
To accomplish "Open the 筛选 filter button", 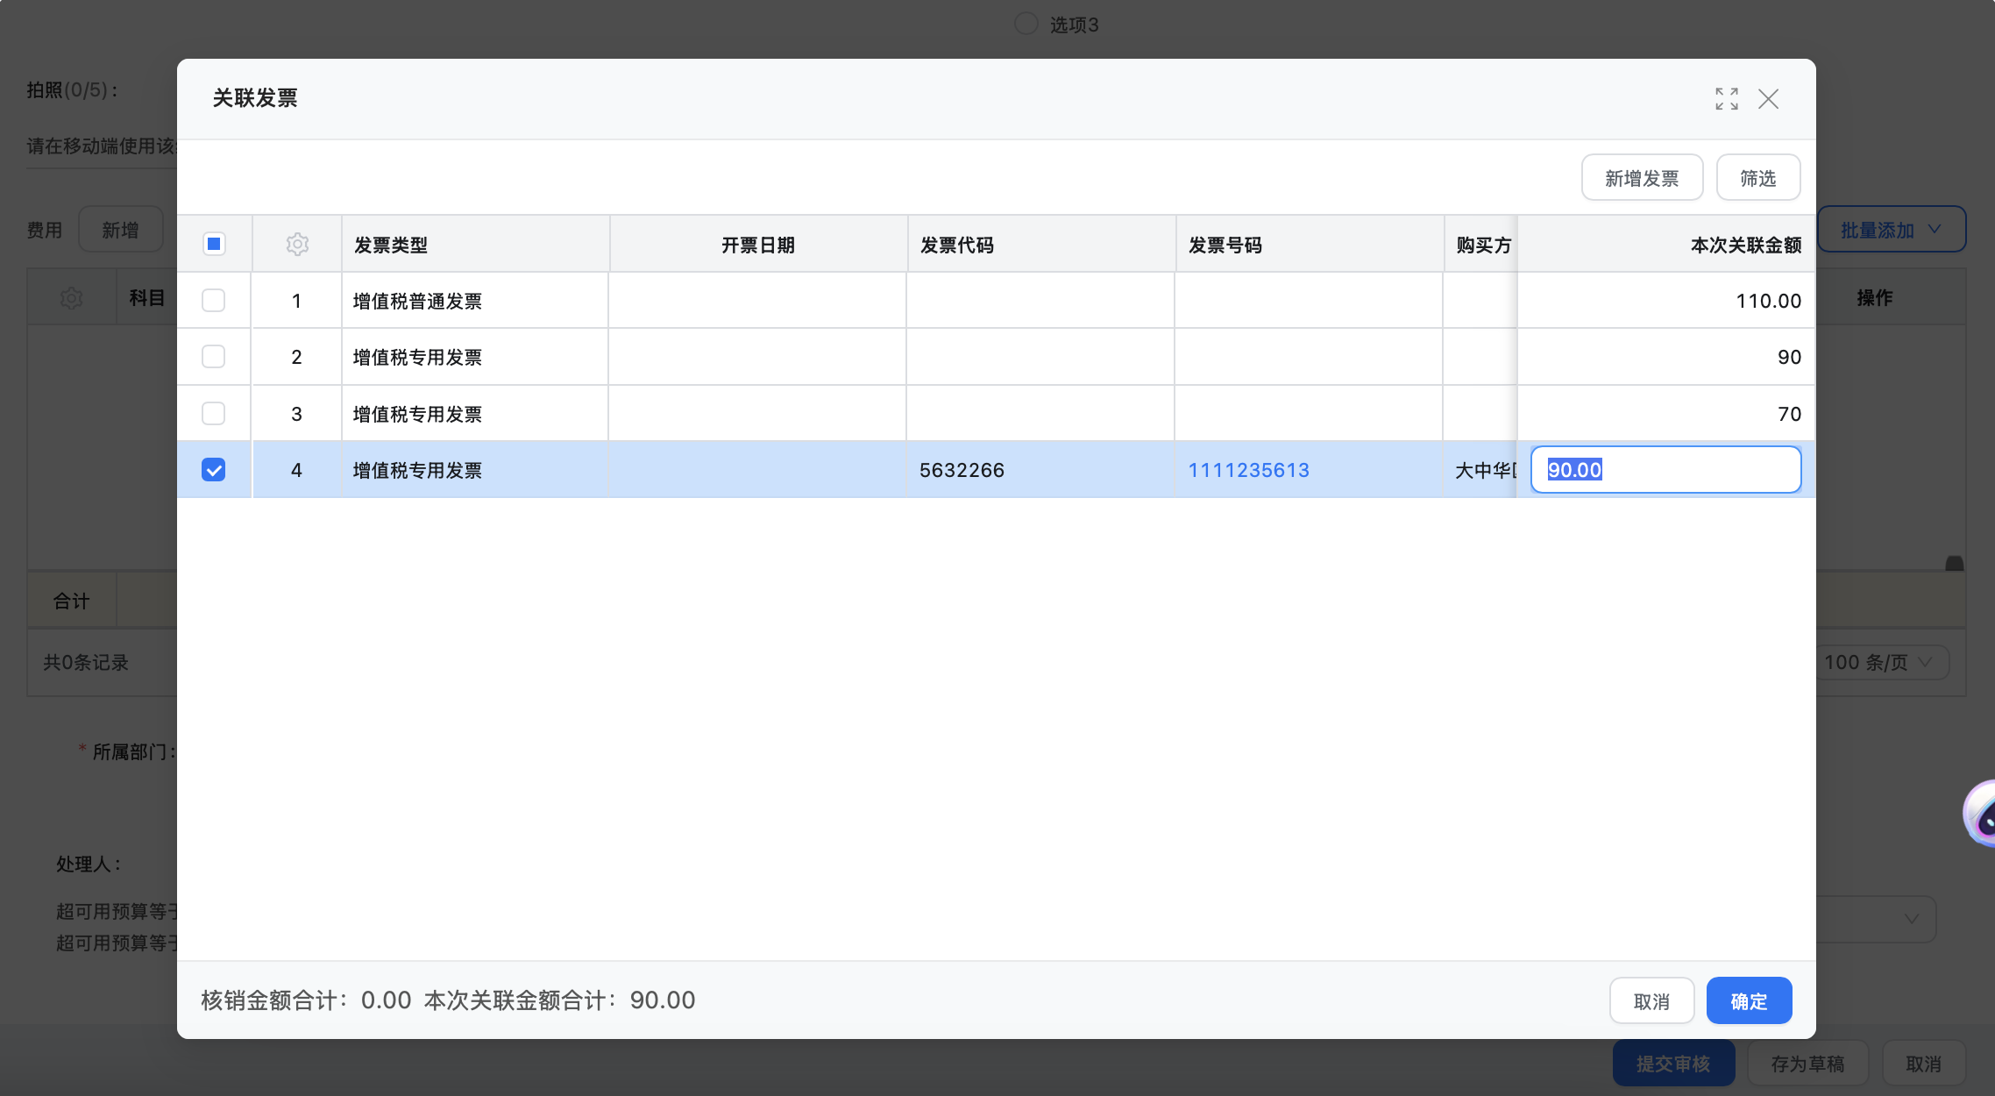I will coord(1757,178).
